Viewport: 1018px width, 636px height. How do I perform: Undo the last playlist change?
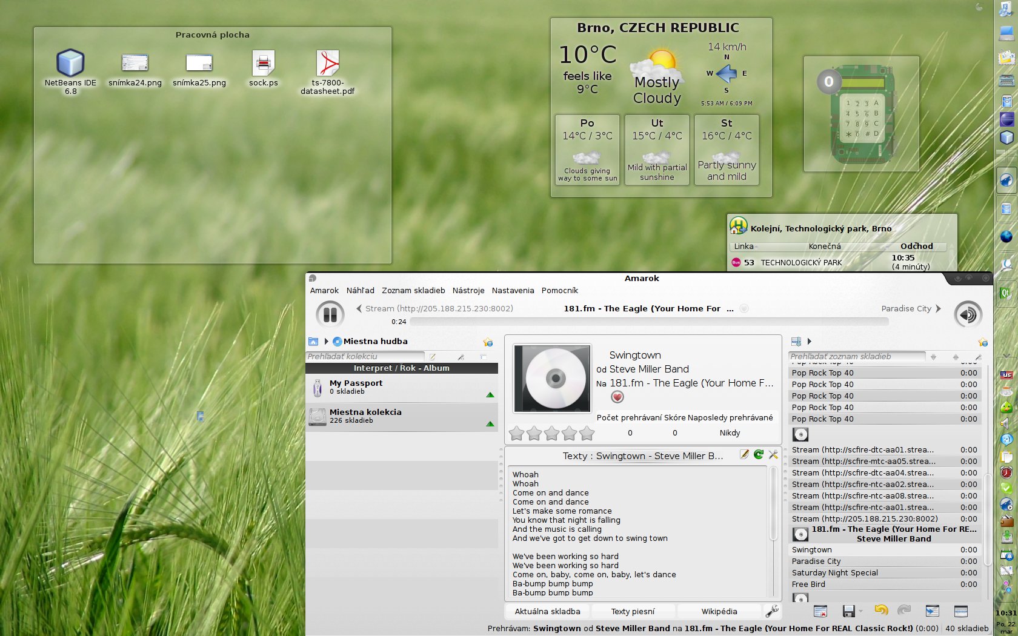881,611
